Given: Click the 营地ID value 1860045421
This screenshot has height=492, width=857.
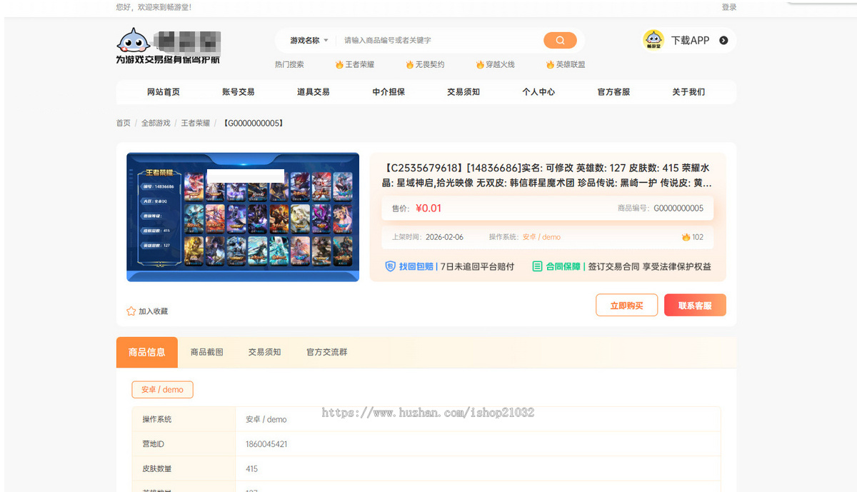Looking at the screenshot, I should point(266,444).
